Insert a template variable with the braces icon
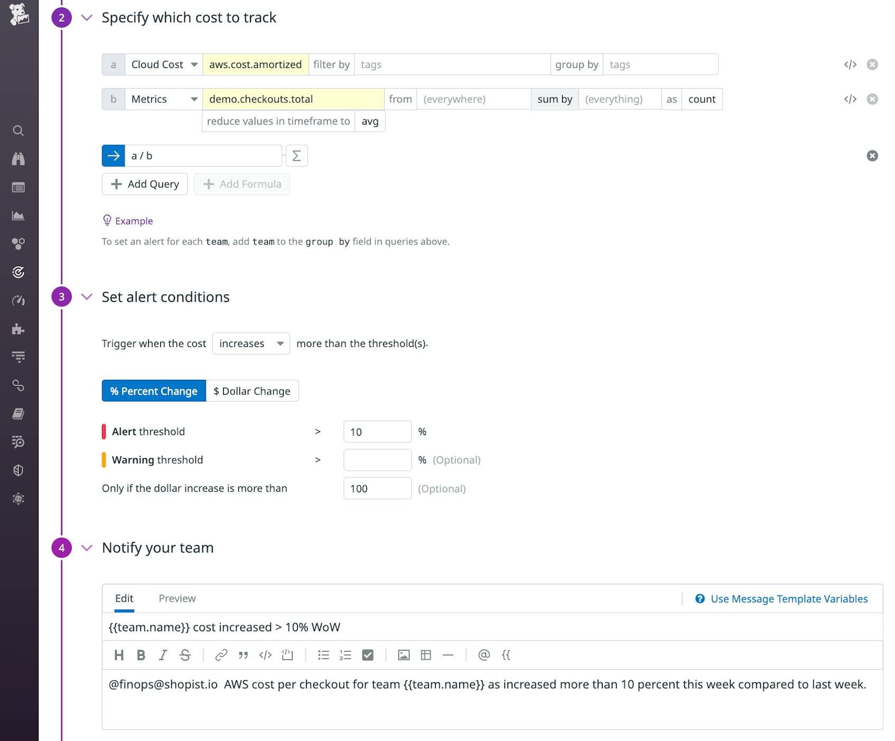Image resolution: width=895 pixels, height=741 pixels. [506, 655]
